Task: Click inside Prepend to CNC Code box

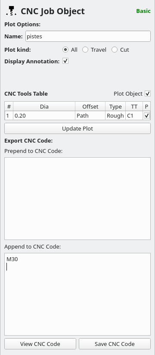Action: [x=77, y=198]
